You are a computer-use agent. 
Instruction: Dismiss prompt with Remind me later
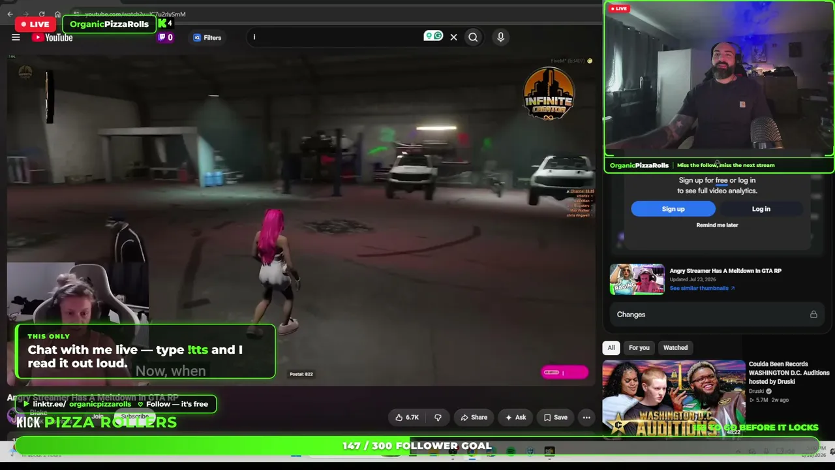(x=717, y=225)
